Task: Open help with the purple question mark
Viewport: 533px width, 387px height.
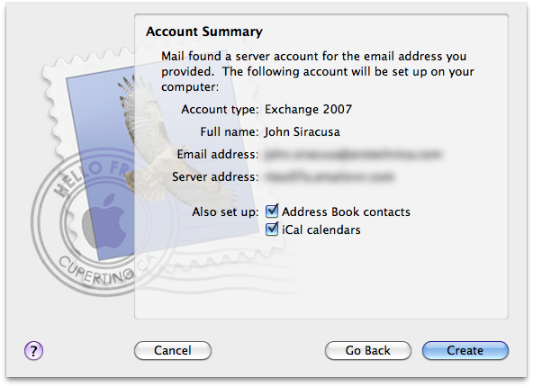Action: click(33, 350)
